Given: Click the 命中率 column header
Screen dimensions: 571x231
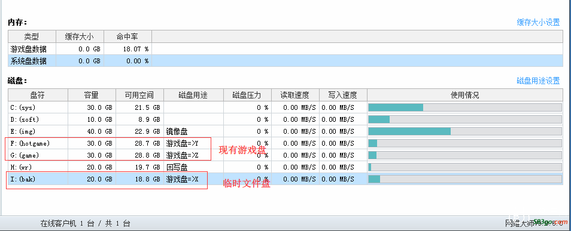Looking at the screenshot, I should click(128, 36).
